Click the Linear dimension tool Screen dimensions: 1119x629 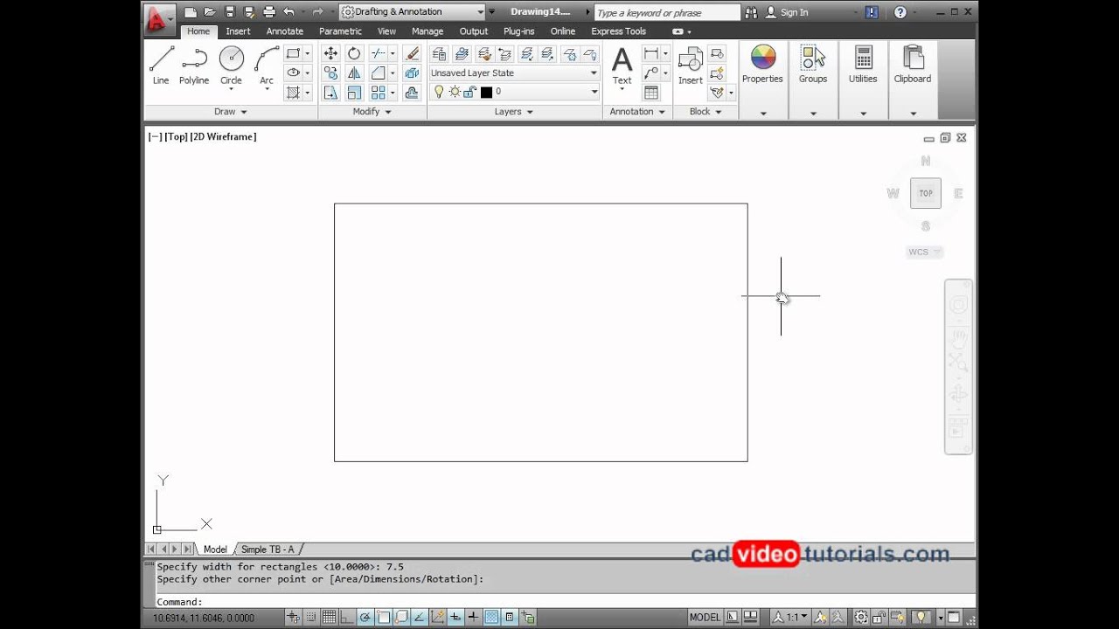[x=651, y=53]
